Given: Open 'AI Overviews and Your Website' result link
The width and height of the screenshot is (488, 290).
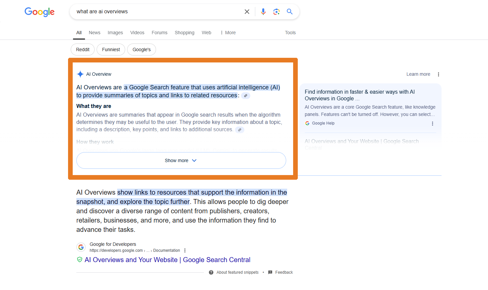Looking at the screenshot, I should 168,260.
